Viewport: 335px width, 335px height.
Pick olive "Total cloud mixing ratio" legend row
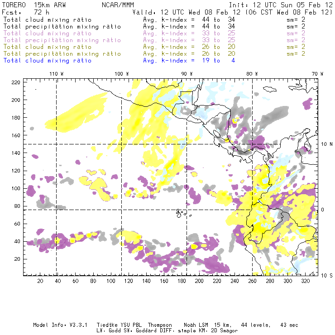48,47
